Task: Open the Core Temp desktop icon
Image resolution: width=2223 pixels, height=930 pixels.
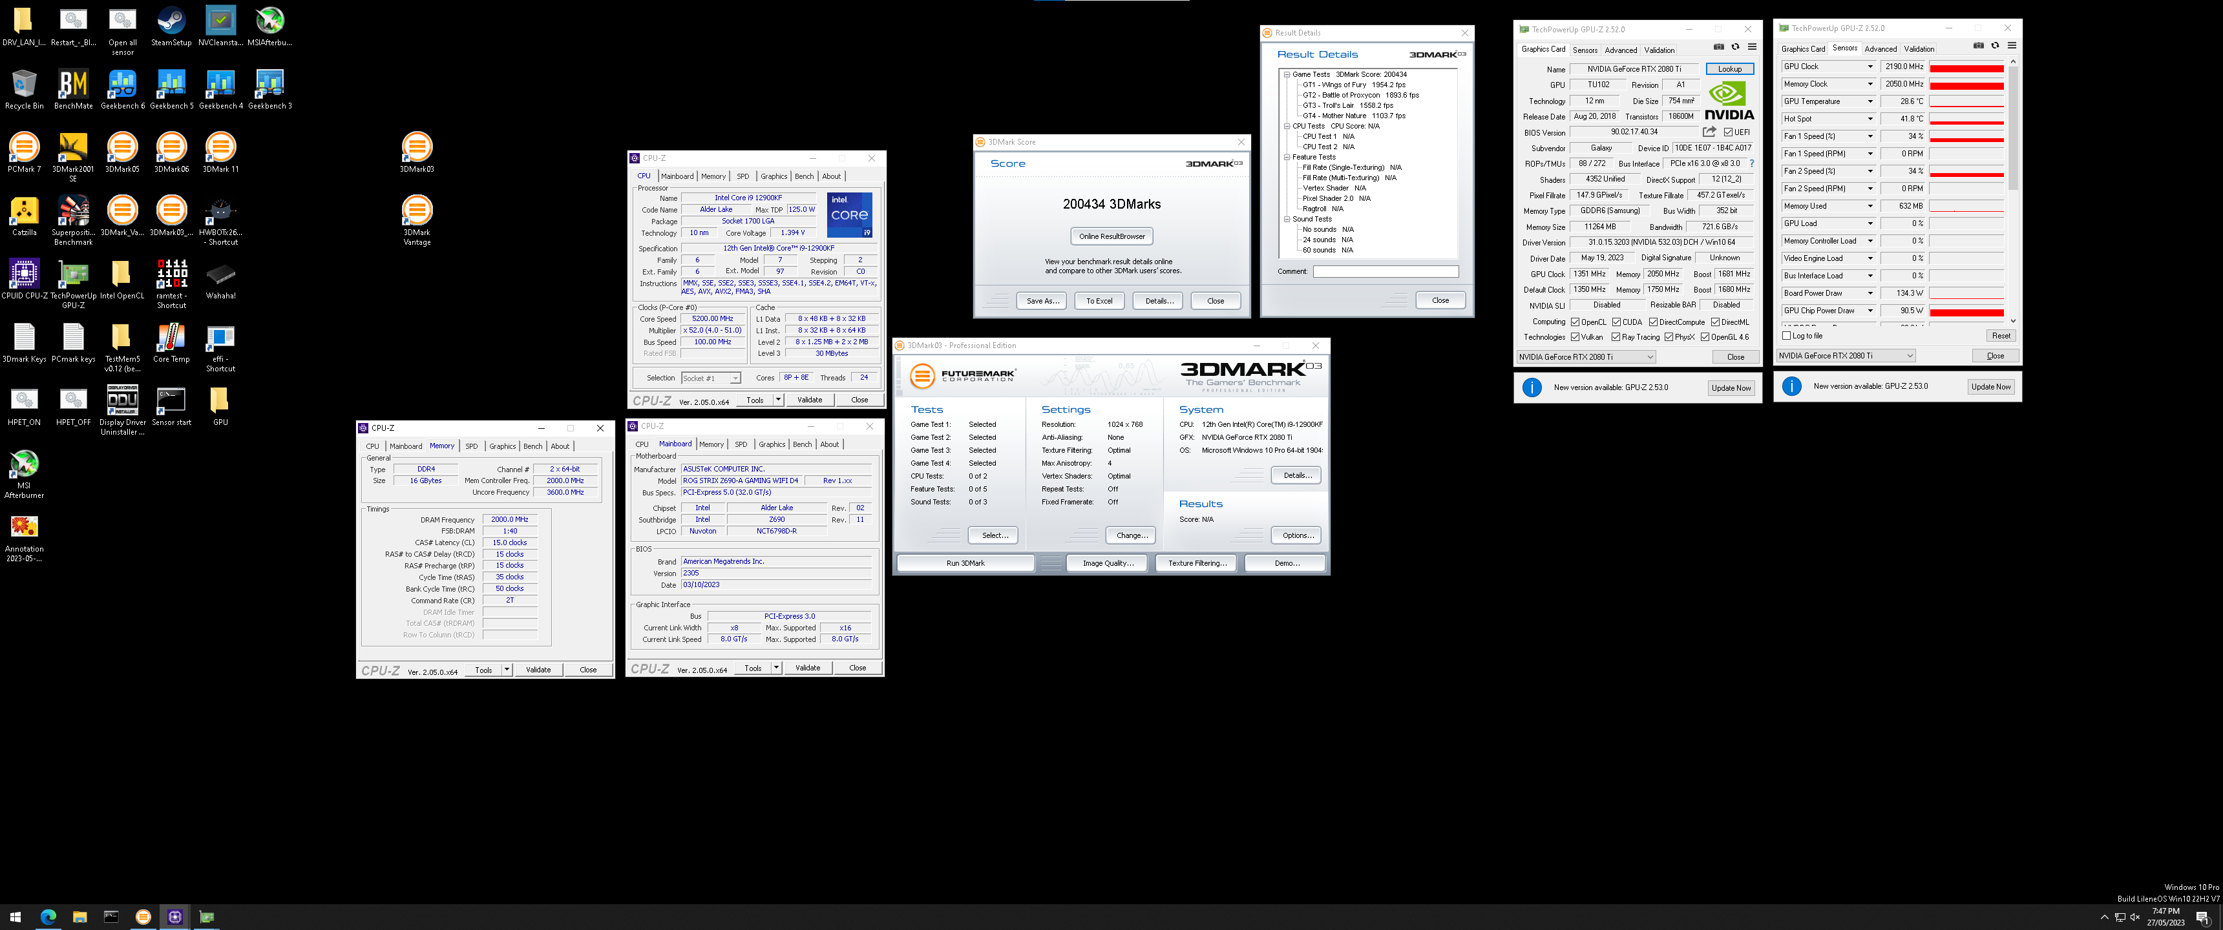Action: pos(172,344)
